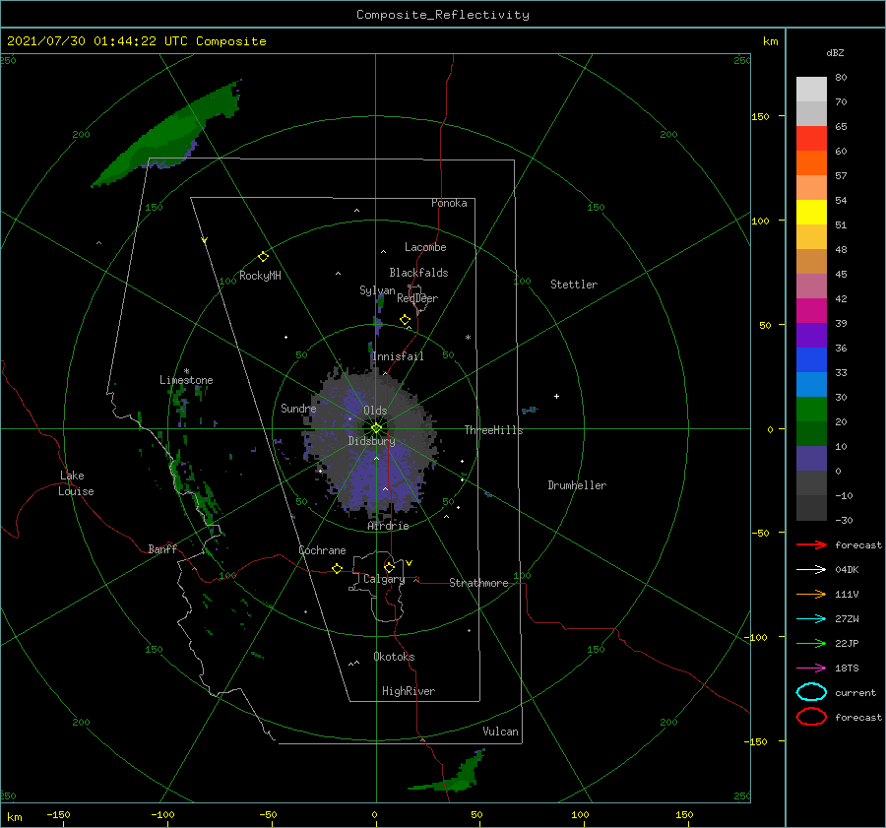Screen dimensions: 886x828
Task: Select the HighRiver label
Action: (409, 691)
